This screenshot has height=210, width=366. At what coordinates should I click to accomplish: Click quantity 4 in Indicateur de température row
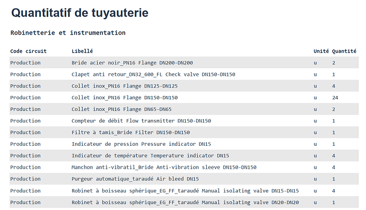coord(334,155)
